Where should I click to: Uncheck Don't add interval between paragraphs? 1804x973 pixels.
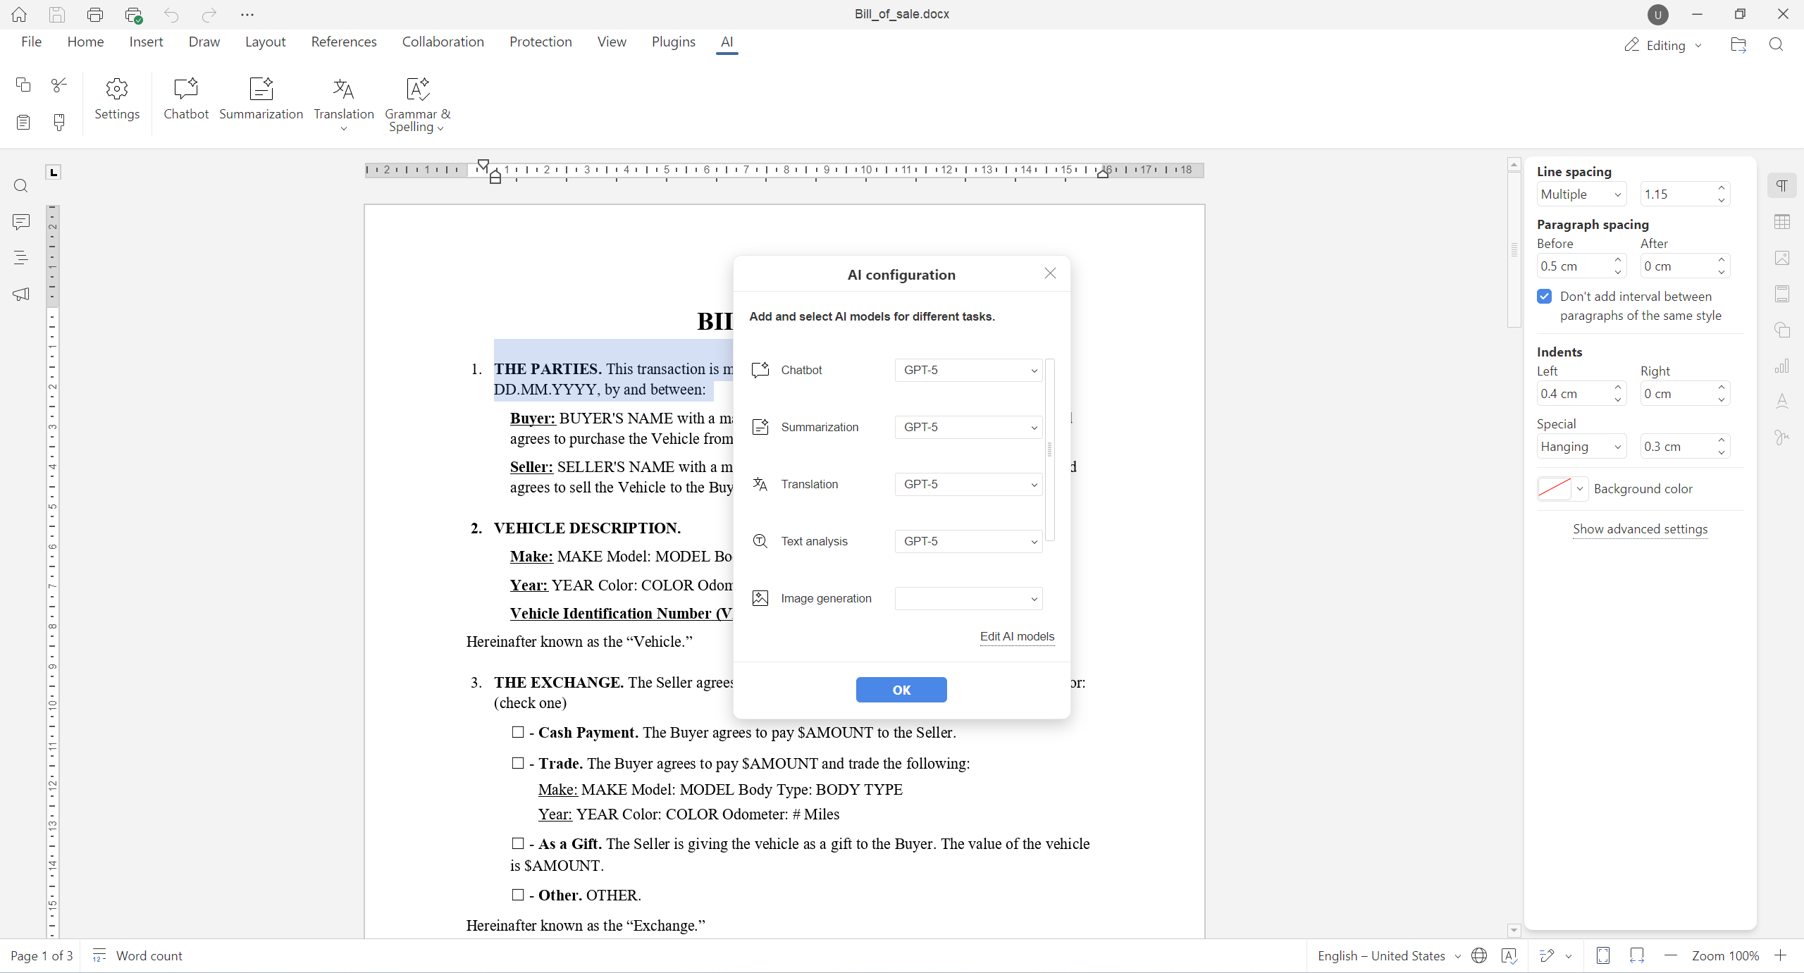click(x=1544, y=296)
